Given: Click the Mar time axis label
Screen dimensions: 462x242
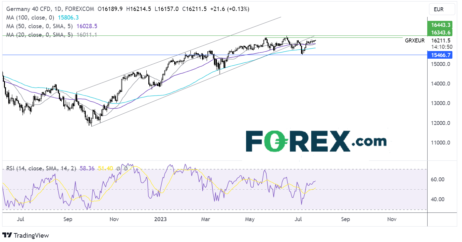Looking at the screenshot, I should click(206, 219).
